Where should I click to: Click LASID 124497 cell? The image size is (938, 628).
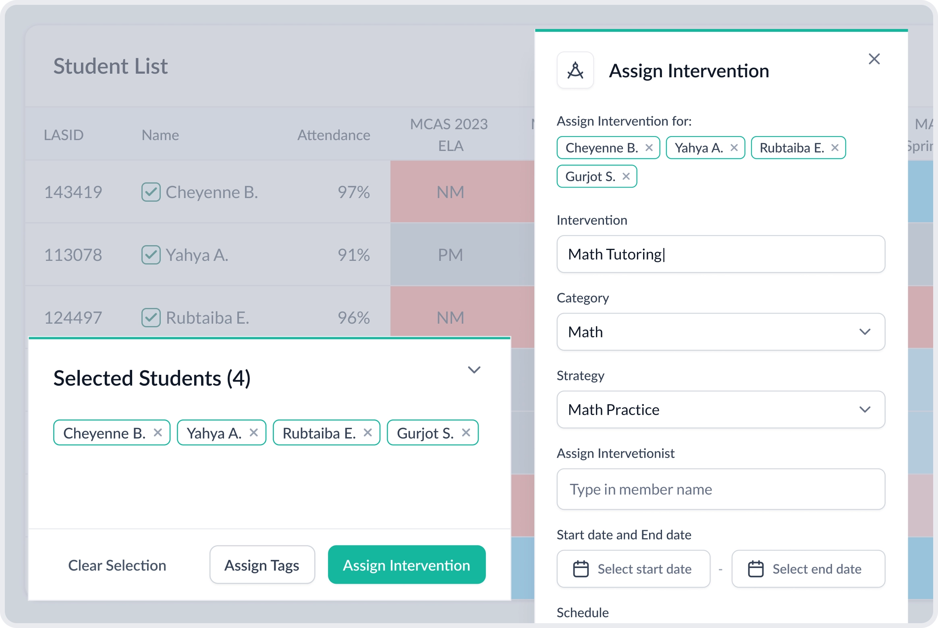(x=73, y=318)
